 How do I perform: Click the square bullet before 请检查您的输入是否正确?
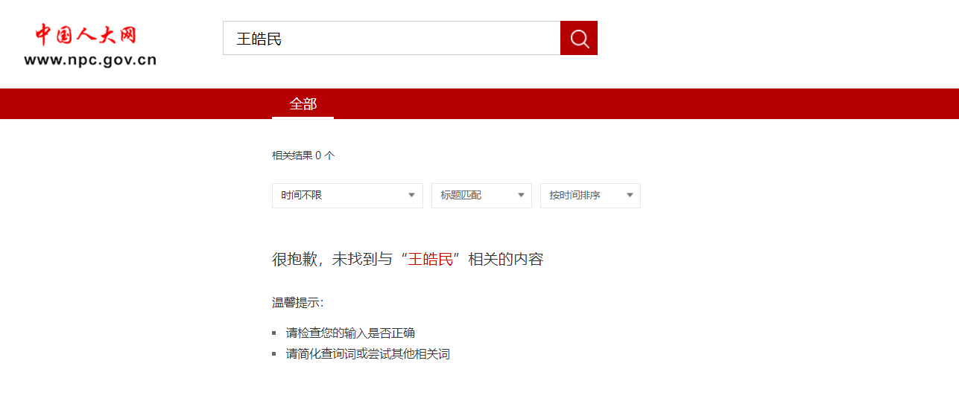pos(275,333)
